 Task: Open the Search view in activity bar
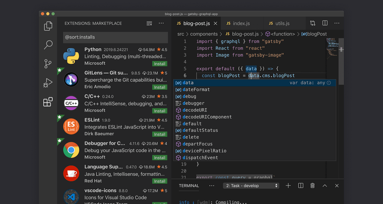[48, 45]
